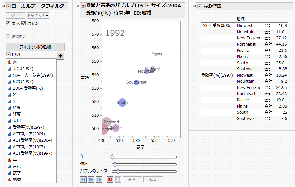
Task: Select the 給料(1997) column icon
Action: click(9, 81)
